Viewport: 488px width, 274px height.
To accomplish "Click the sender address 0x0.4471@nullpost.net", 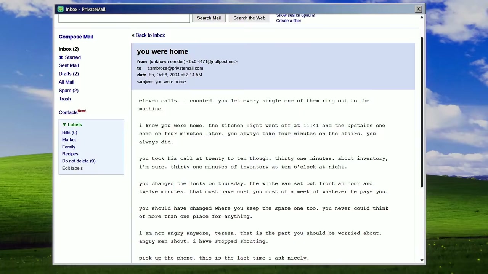I will click(x=212, y=61).
